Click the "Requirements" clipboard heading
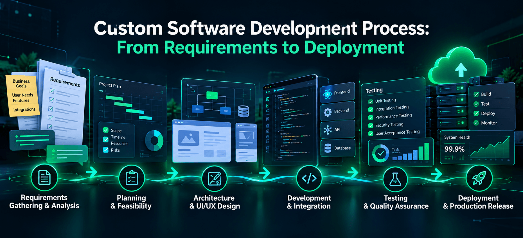 (65, 82)
